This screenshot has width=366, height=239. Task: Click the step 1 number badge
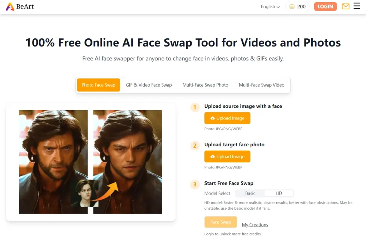[x=195, y=107]
